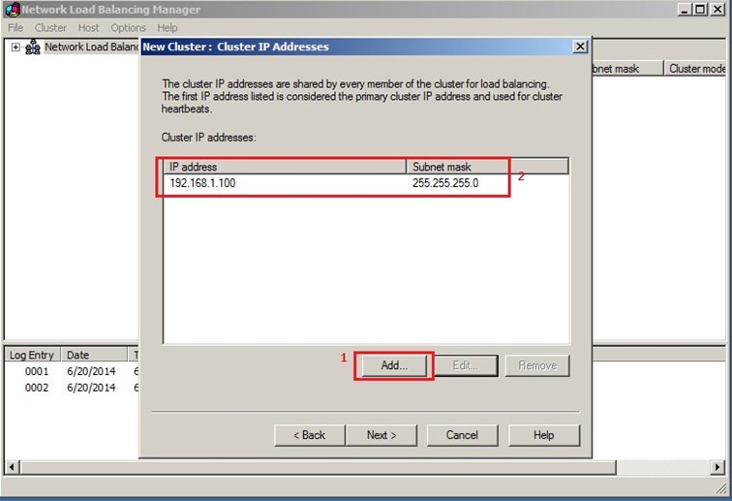
Task: Click the 6/20/2014 date of entry 0001
Action: [x=91, y=371]
